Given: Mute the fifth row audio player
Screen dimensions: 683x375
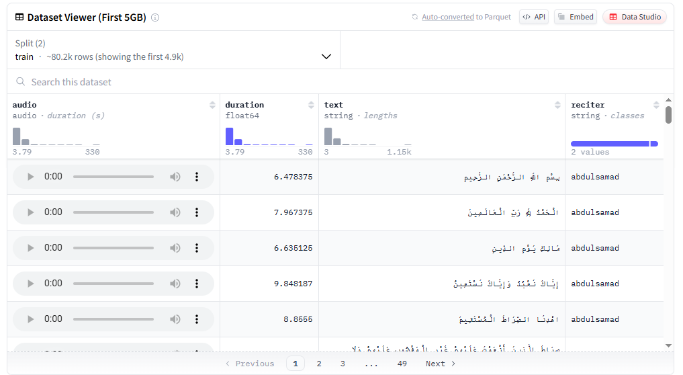Looking at the screenshot, I should coord(175,319).
